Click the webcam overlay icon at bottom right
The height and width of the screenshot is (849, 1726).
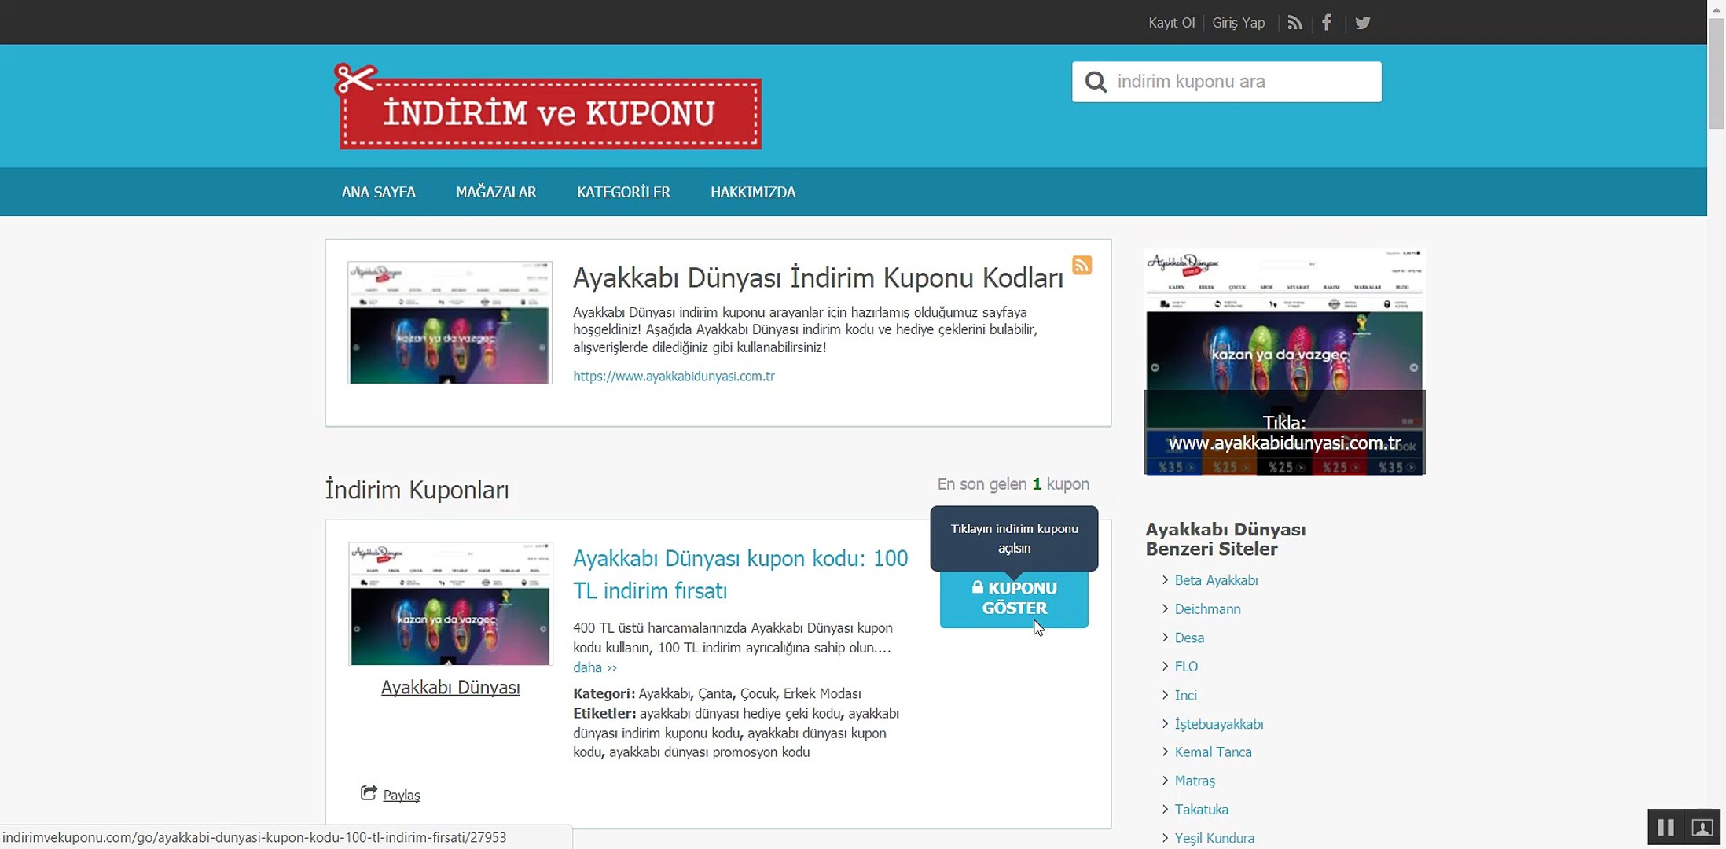click(x=1702, y=827)
